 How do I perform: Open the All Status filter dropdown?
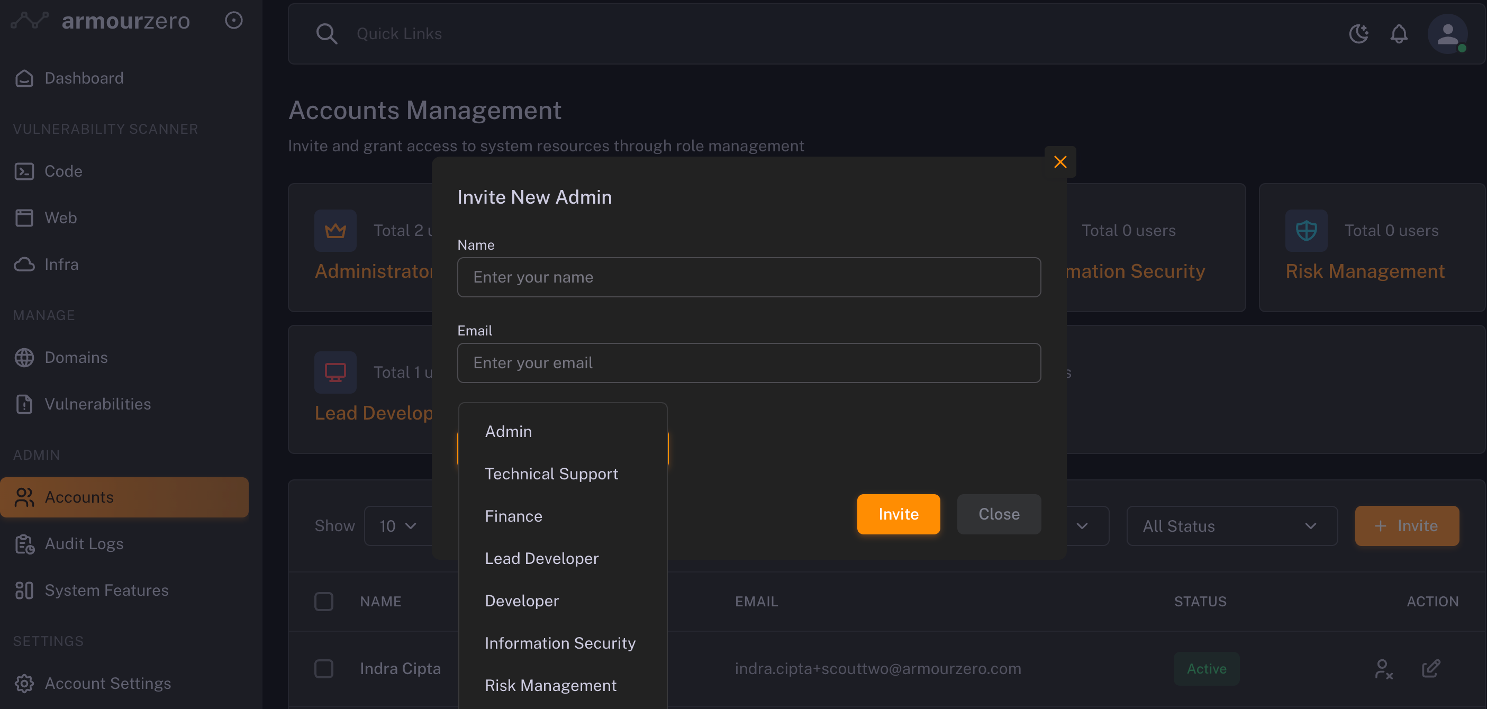1231,526
